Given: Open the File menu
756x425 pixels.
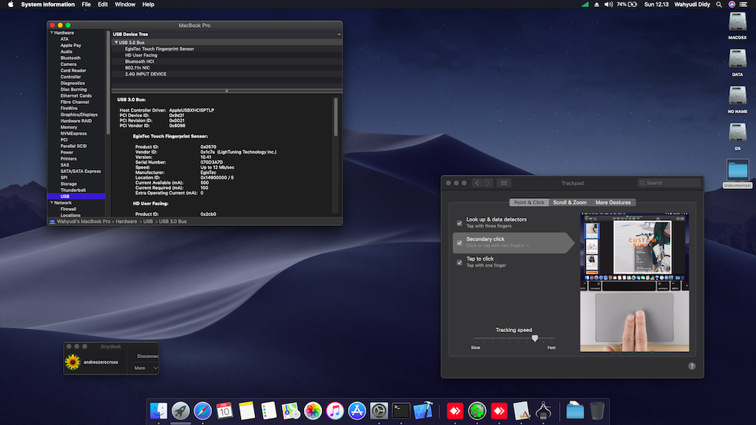Looking at the screenshot, I should point(87,5).
